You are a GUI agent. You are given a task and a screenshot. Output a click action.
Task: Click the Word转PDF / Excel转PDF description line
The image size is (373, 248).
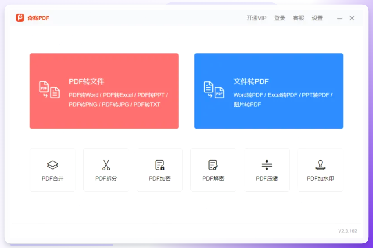click(283, 95)
